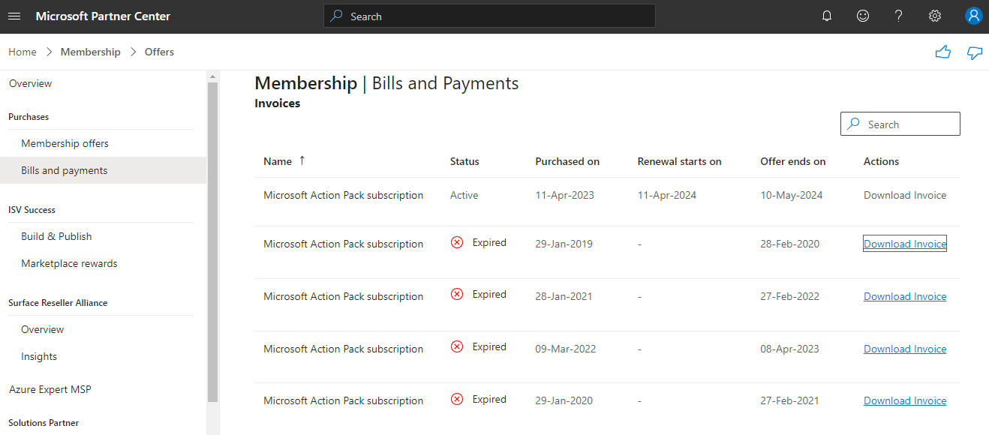This screenshot has width=989, height=435.
Task: Click the Renewal starts on column header
Action: point(679,161)
